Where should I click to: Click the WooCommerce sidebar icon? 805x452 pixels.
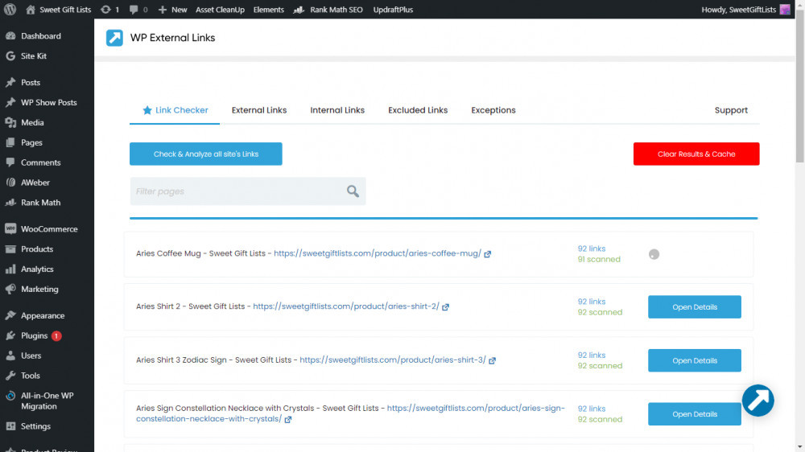[x=10, y=229]
